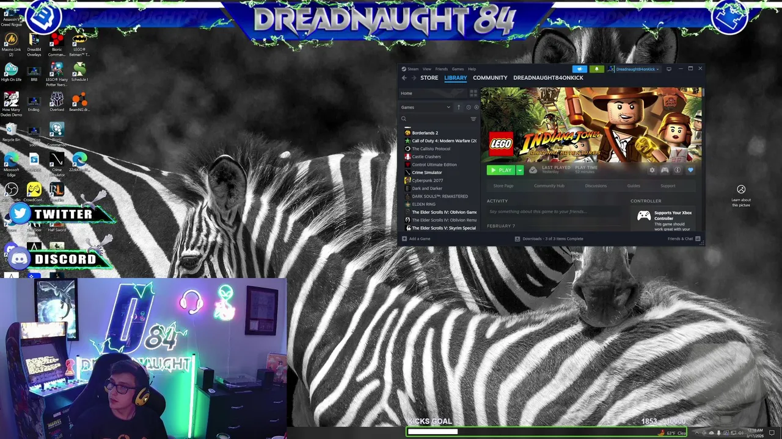
Task: Click the game info icon
Action: tap(678, 170)
